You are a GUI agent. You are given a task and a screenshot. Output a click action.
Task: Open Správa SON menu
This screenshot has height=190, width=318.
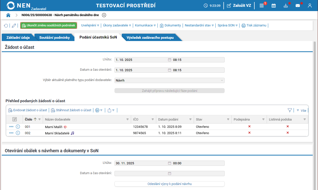tap(227, 25)
